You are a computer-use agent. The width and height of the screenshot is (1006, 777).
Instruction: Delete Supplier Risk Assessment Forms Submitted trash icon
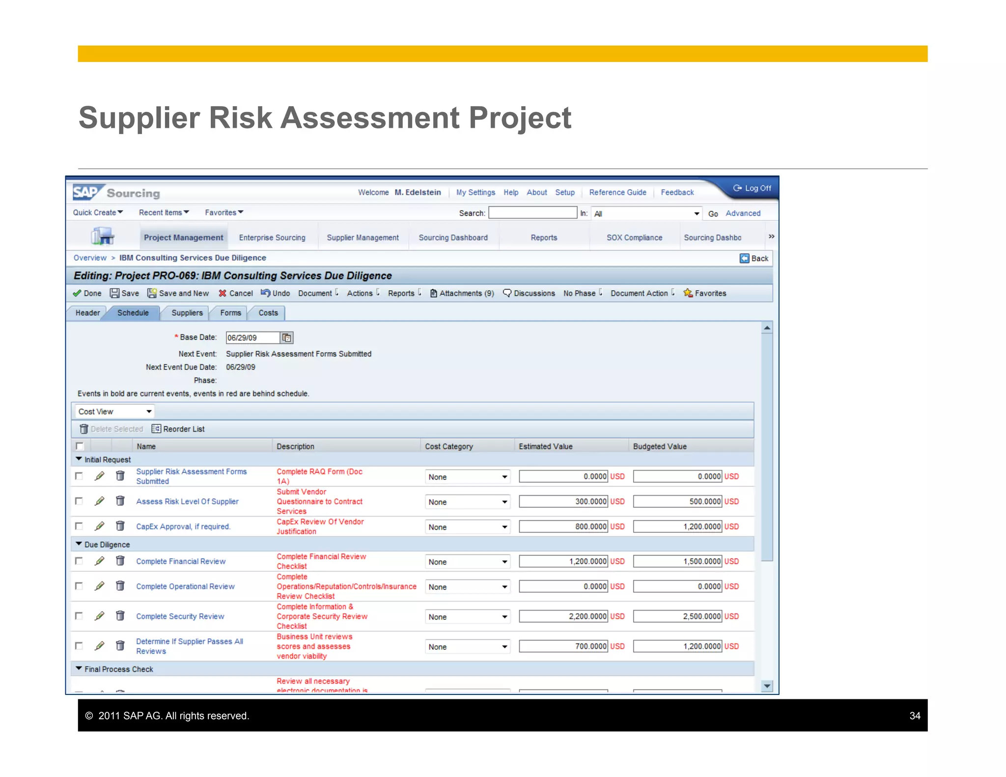coord(120,475)
